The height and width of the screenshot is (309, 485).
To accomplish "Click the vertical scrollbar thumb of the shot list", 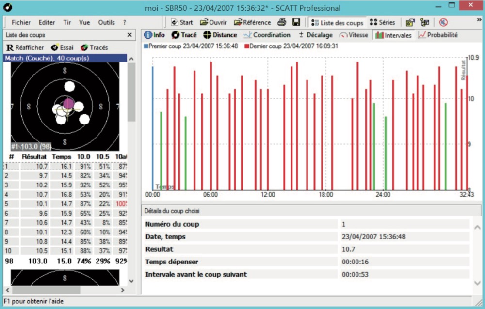I will click(131, 92).
